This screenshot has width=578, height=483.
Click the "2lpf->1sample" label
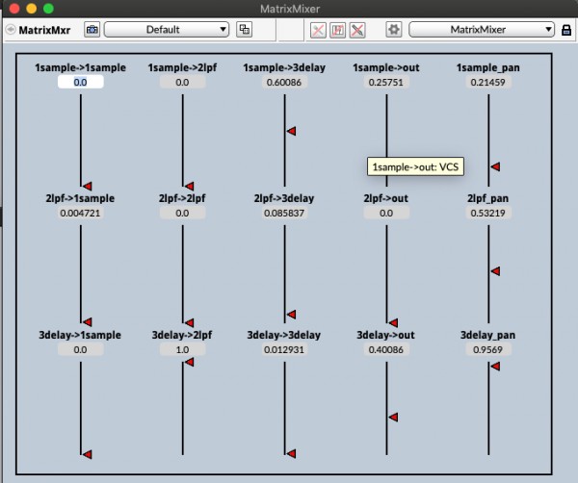point(80,198)
